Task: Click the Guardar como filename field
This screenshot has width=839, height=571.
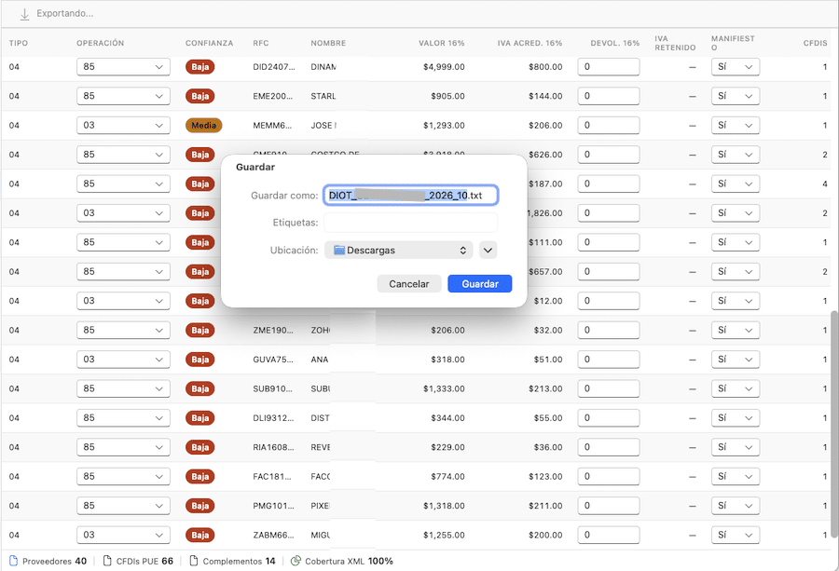Action: [x=411, y=195]
